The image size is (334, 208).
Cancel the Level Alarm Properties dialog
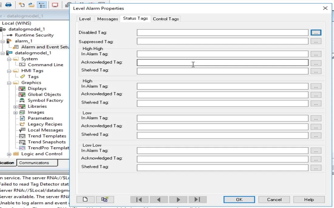(274, 199)
